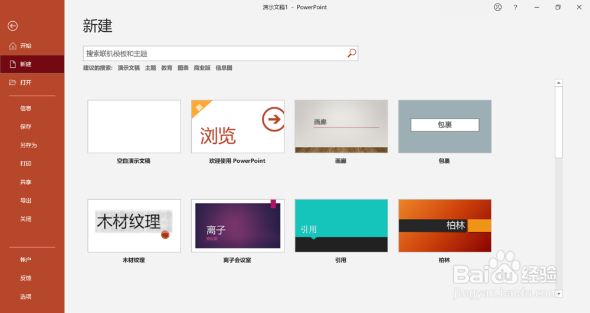Viewport: 590px width, 313px height.
Task: Click suggested search 信息图
Action: [x=224, y=68]
